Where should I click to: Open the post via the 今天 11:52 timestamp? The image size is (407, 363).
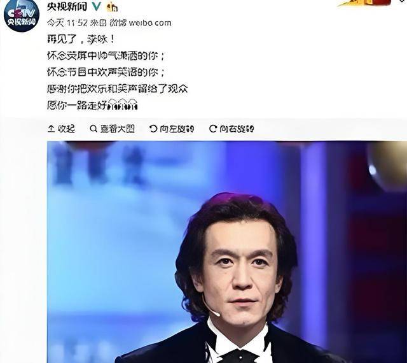click(67, 23)
